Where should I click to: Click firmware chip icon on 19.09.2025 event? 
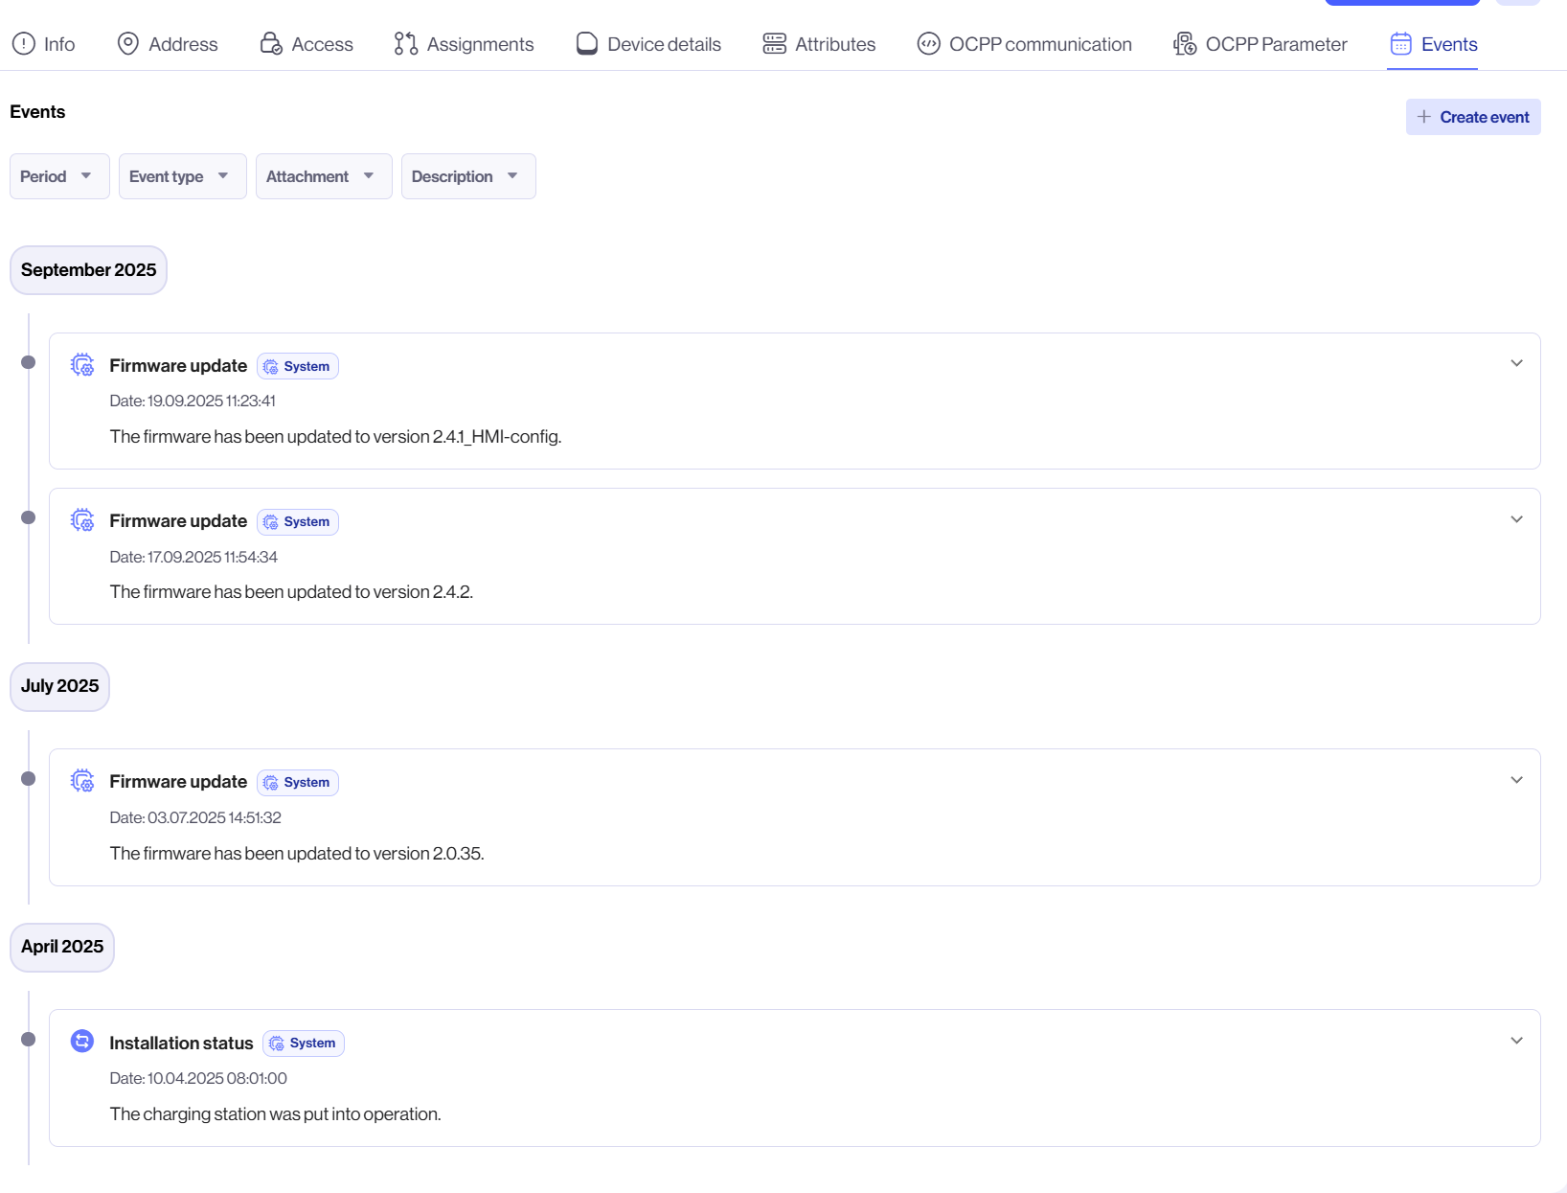pyautogui.click(x=82, y=365)
